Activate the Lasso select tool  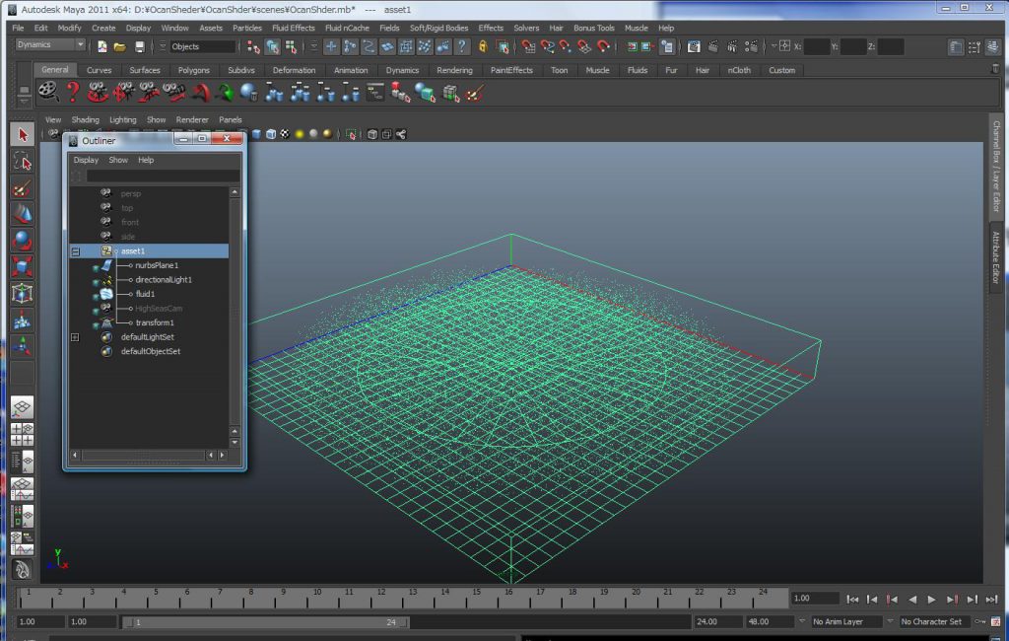pos(22,161)
